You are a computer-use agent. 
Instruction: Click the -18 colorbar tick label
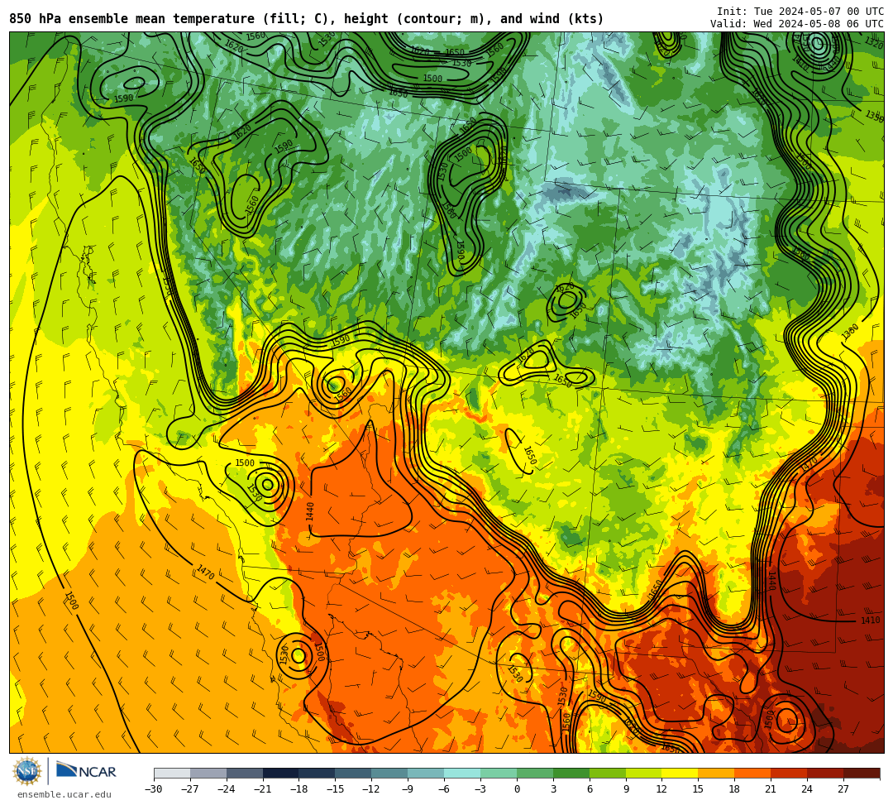(299, 789)
